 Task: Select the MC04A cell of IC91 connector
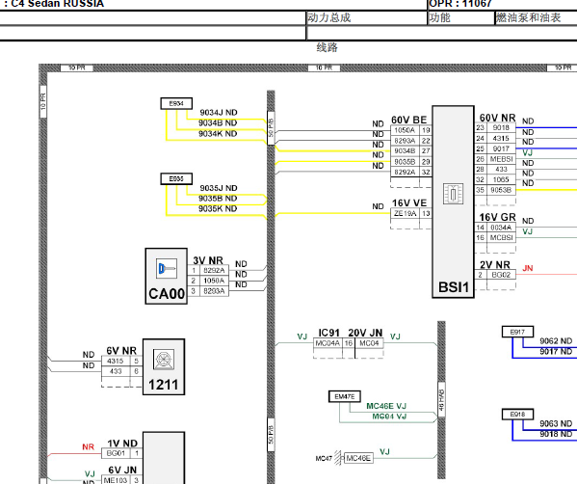[x=328, y=343]
